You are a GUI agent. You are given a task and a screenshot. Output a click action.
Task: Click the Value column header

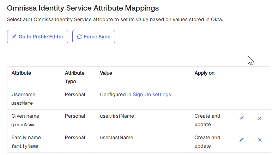click(106, 73)
